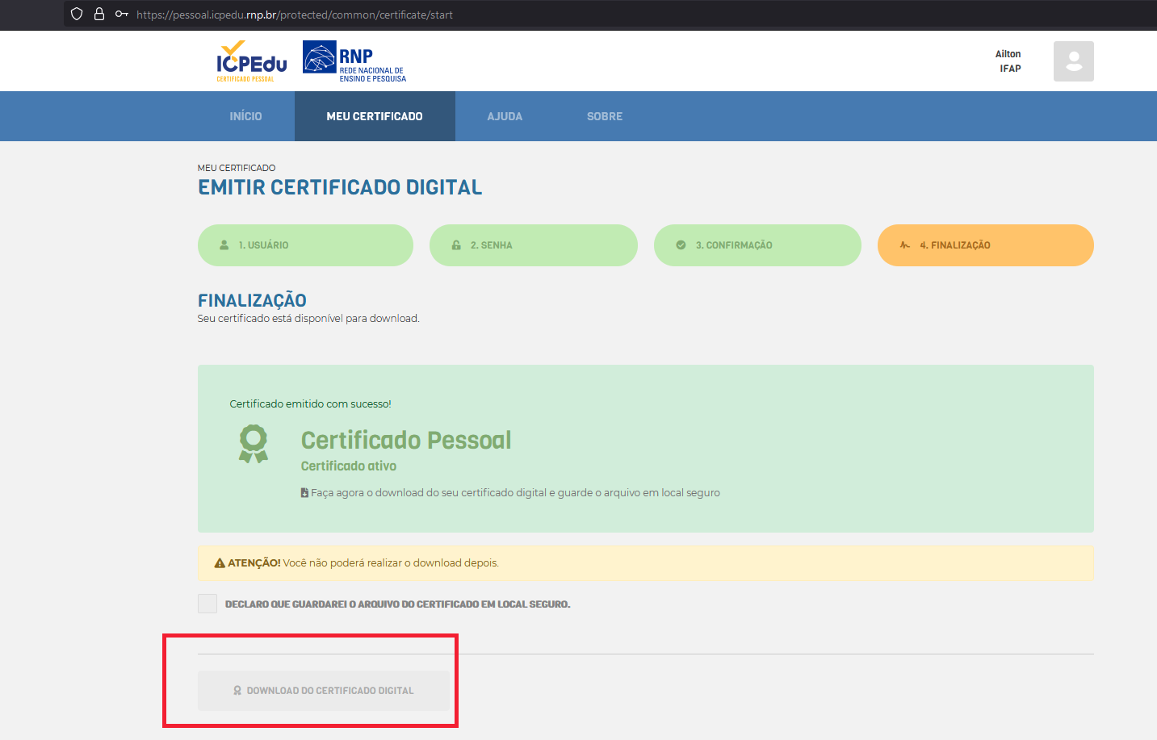Open the user profile avatar
This screenshot has height=740, width=1157.
click(1073, 61)
